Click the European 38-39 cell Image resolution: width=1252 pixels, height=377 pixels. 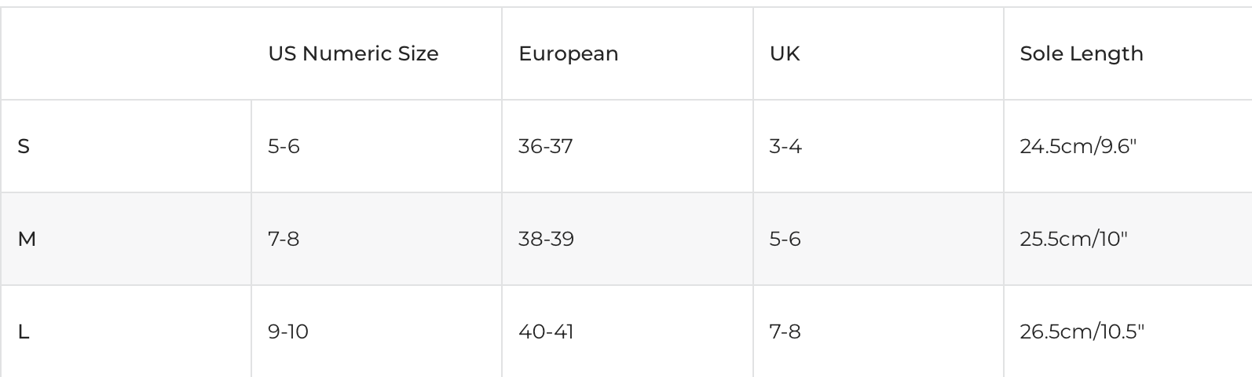(546, 239)
